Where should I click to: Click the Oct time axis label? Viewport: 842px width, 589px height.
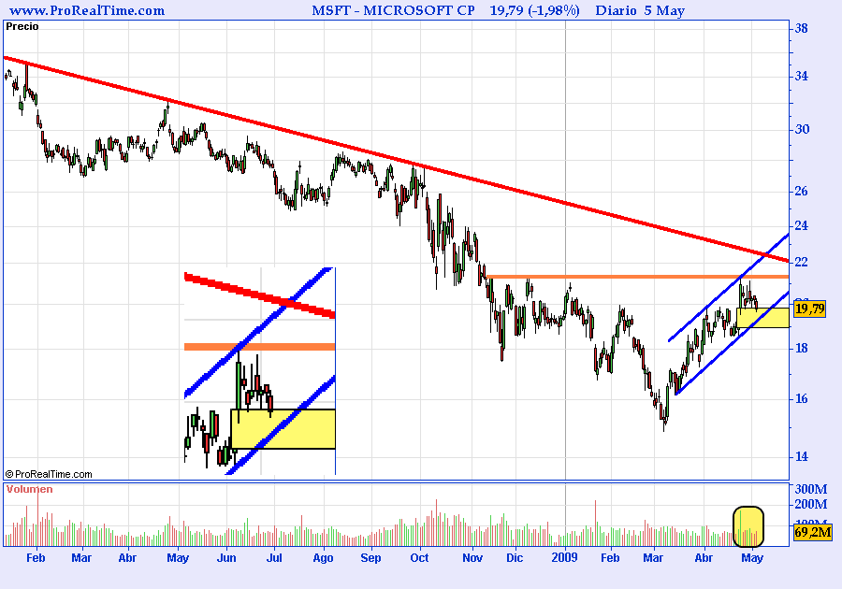coord(419,558)
